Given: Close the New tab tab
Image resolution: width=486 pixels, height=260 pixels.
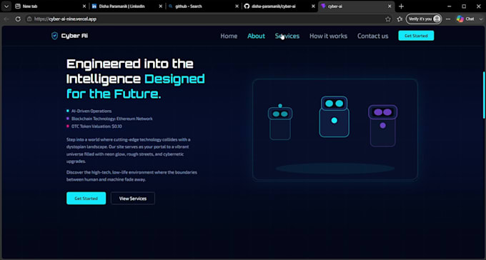Looking at the screenshot, I should pyautogui.click(x=84, y=6).
